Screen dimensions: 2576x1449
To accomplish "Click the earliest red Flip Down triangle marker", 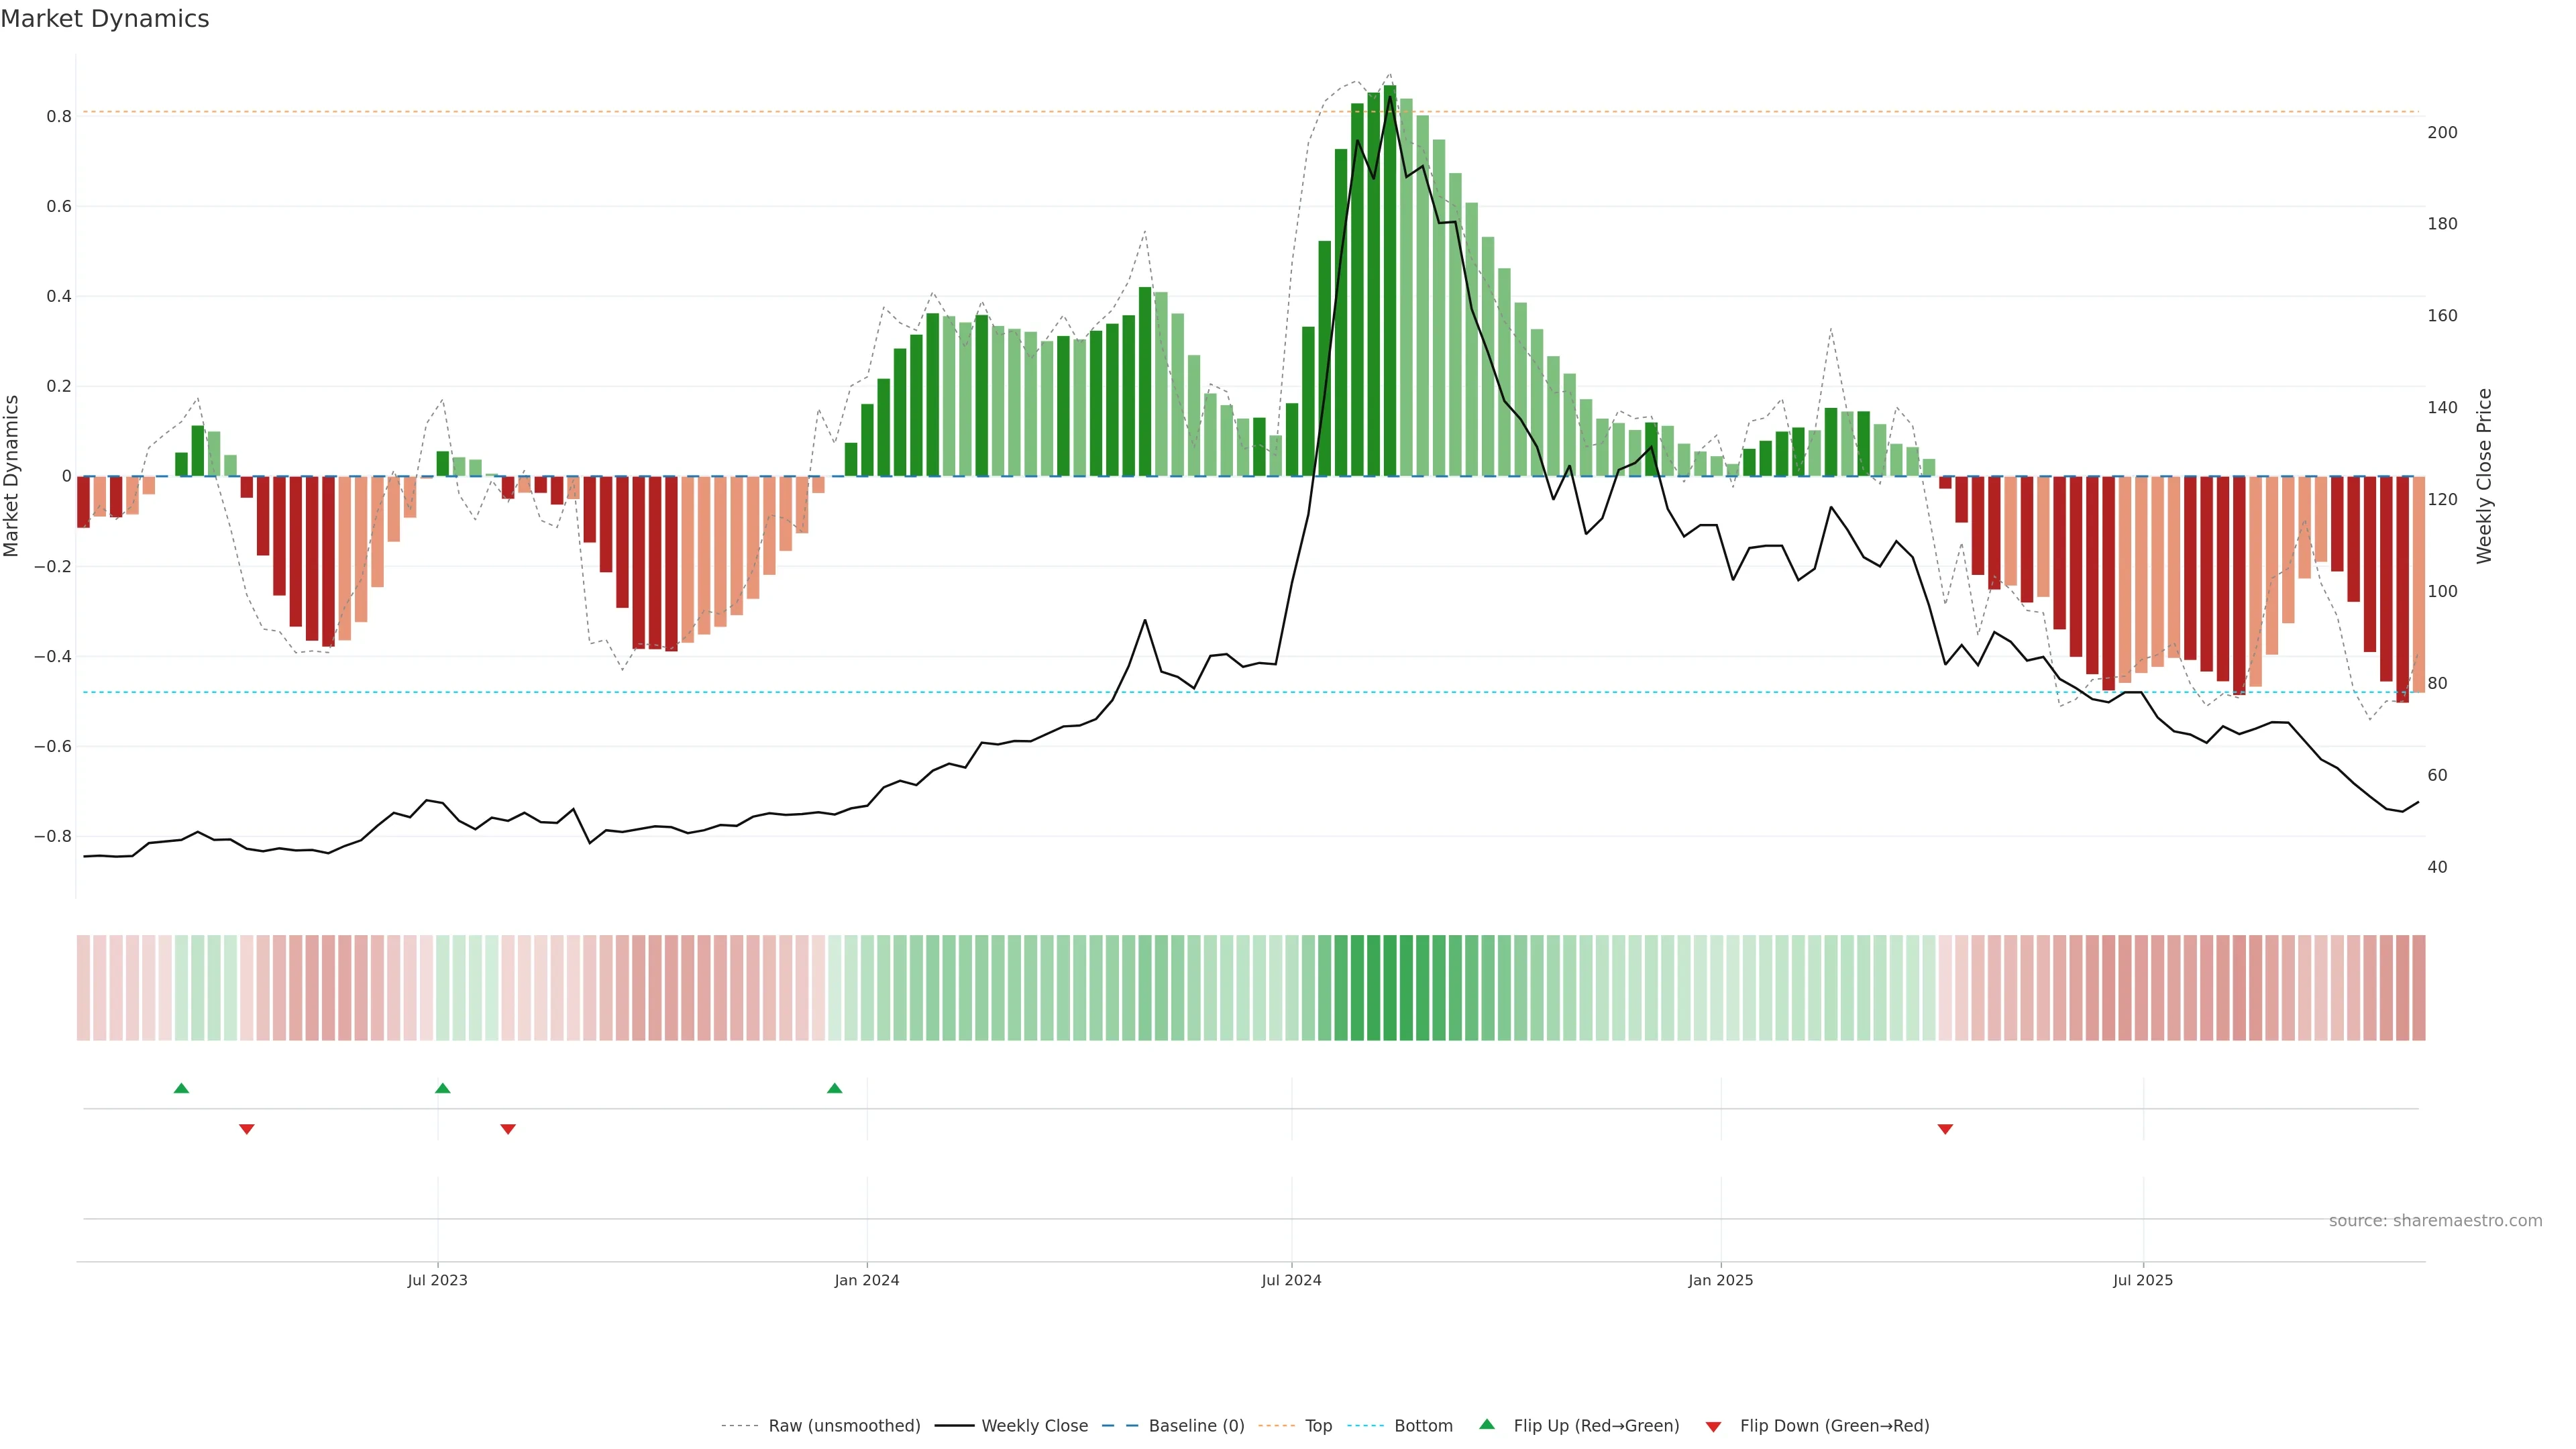I will (247, 1129).
